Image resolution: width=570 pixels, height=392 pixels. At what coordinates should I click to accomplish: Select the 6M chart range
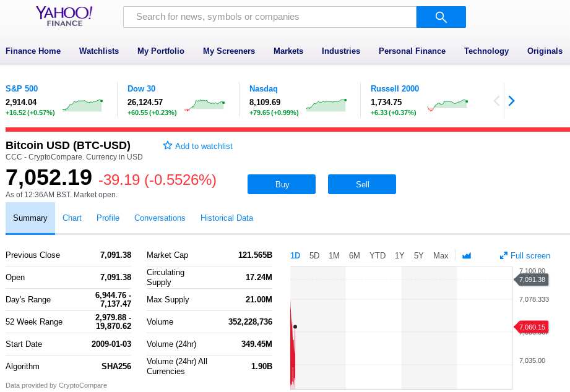[x=355, y=256]
